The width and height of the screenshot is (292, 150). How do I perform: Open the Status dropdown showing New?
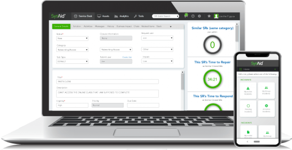[x=72, y=38]
